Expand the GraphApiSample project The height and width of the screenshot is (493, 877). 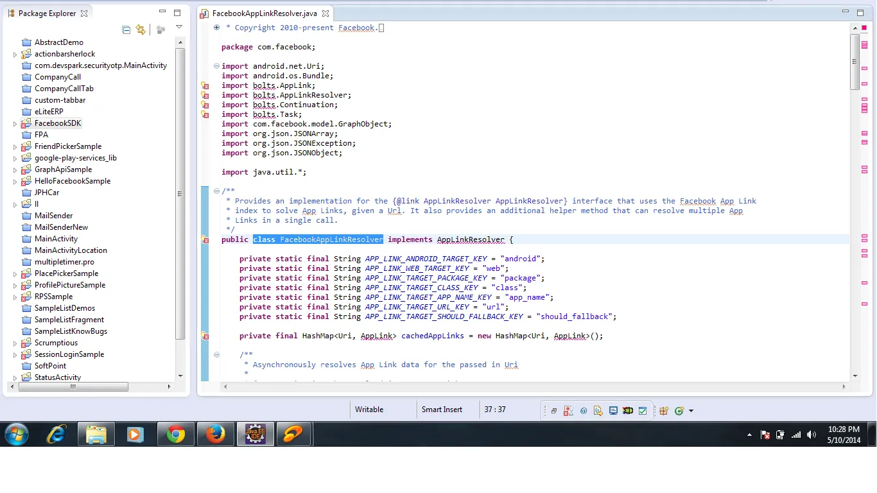[15, 170]
